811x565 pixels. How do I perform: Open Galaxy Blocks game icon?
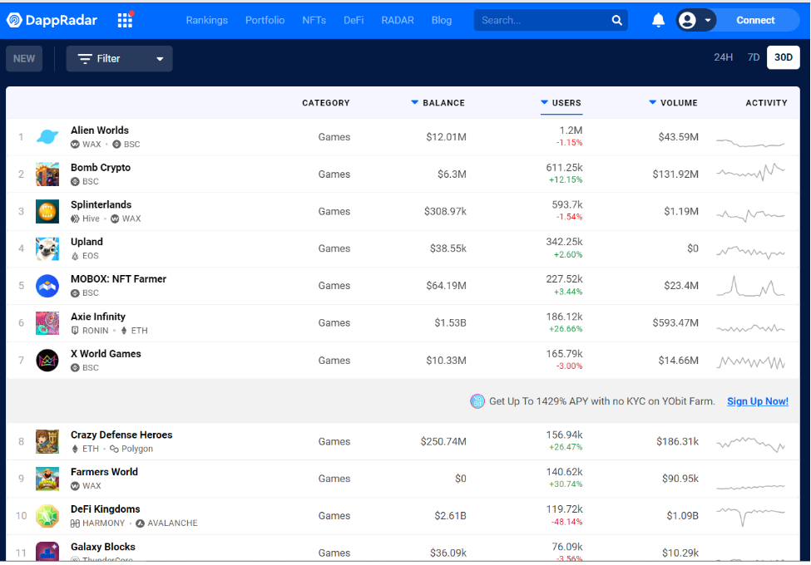pos(47,551)
